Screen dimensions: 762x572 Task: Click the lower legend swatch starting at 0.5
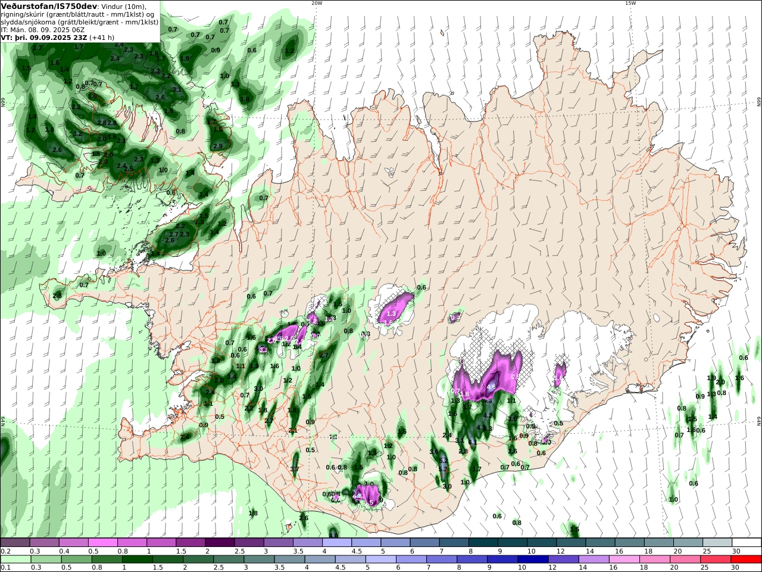(x=77, y=559)
